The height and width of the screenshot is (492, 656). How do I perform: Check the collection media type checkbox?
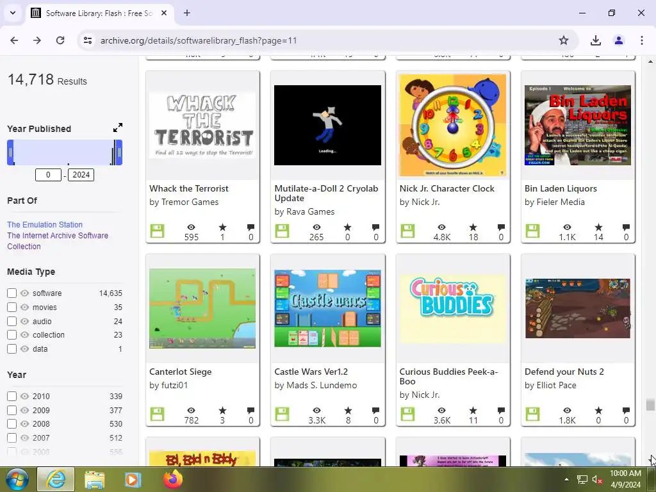(12, 335)
